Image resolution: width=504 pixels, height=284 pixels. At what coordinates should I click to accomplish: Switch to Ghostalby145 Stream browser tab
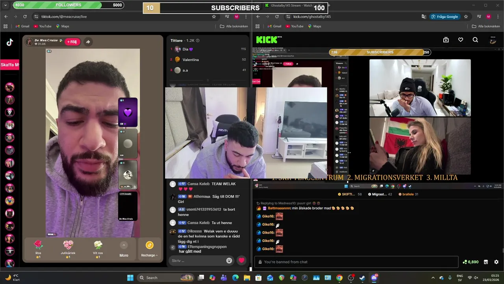pos(293,6)
